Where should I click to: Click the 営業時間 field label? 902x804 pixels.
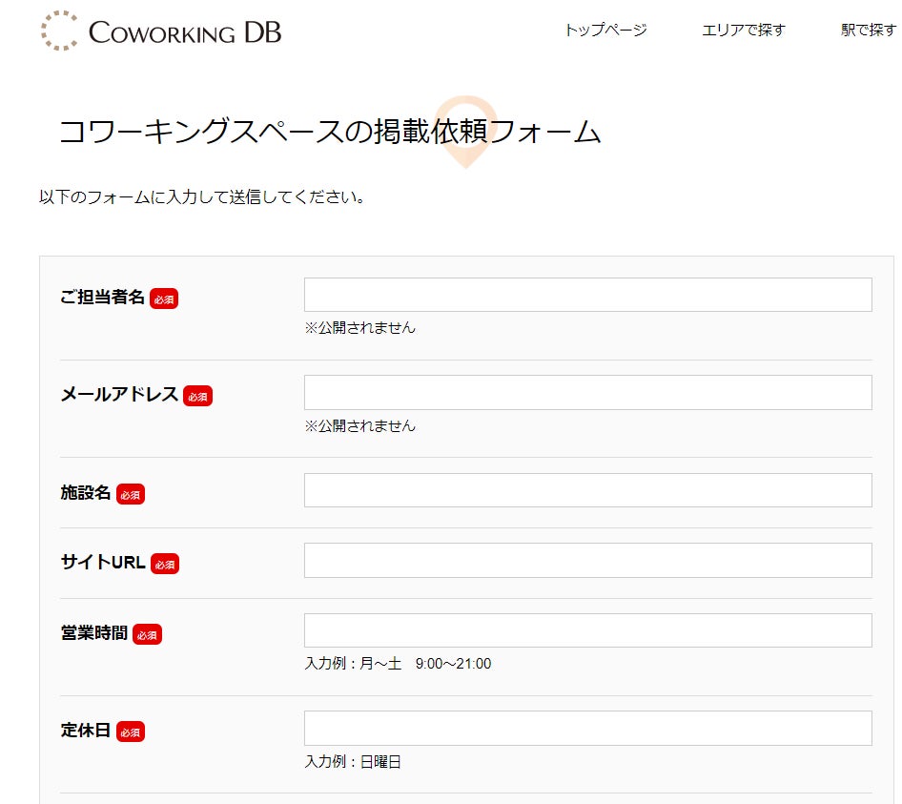point(94,633)
